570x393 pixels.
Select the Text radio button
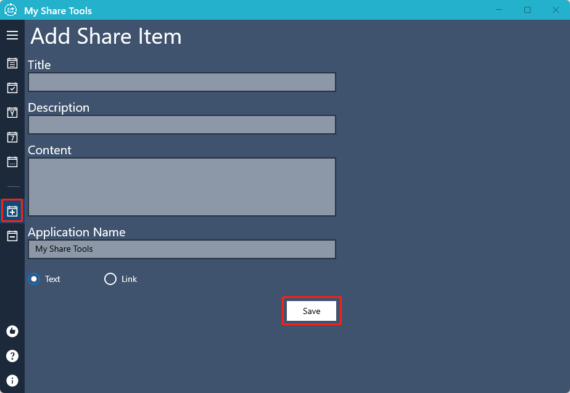34,279
